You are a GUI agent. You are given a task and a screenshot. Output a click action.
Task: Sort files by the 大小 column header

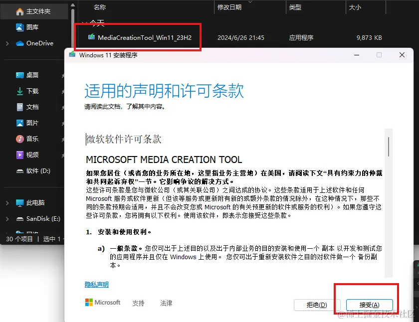click(355, 7)
